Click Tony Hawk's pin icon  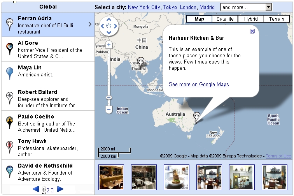coord(10,147)
